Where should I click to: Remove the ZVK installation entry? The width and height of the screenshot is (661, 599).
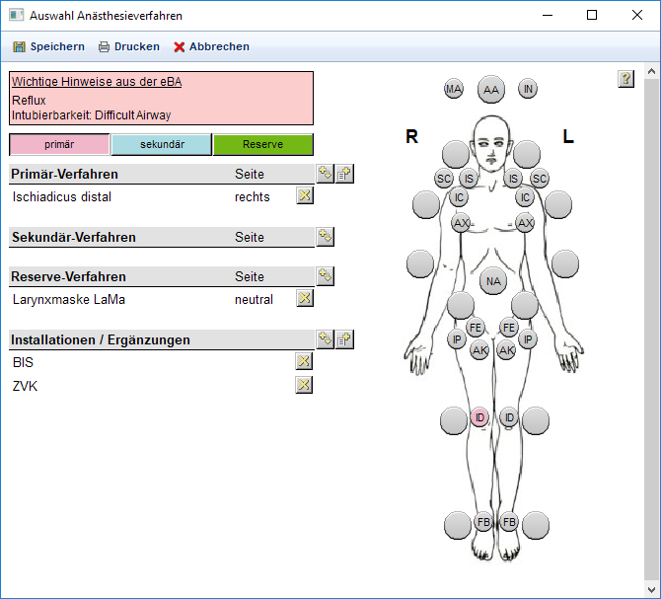[x=305, y=385]
